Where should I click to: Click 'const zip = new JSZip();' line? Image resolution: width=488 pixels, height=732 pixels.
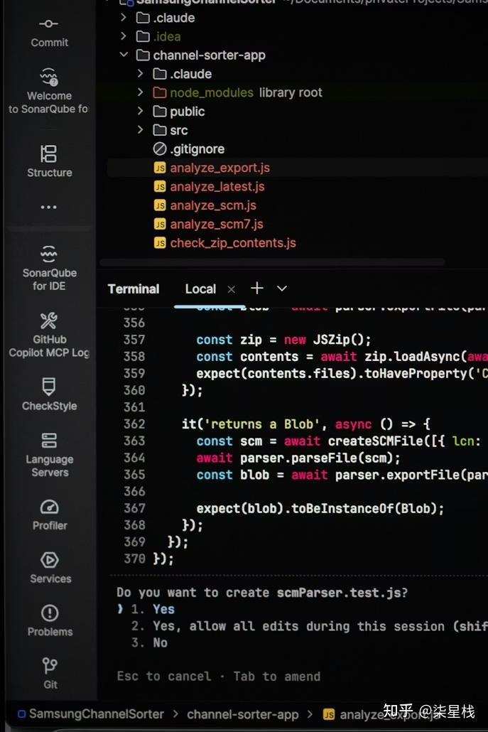click(x=283, y=340)
